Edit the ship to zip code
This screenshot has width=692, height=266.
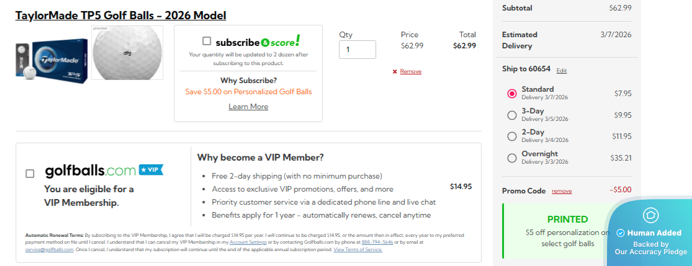[x=562, y=71]
